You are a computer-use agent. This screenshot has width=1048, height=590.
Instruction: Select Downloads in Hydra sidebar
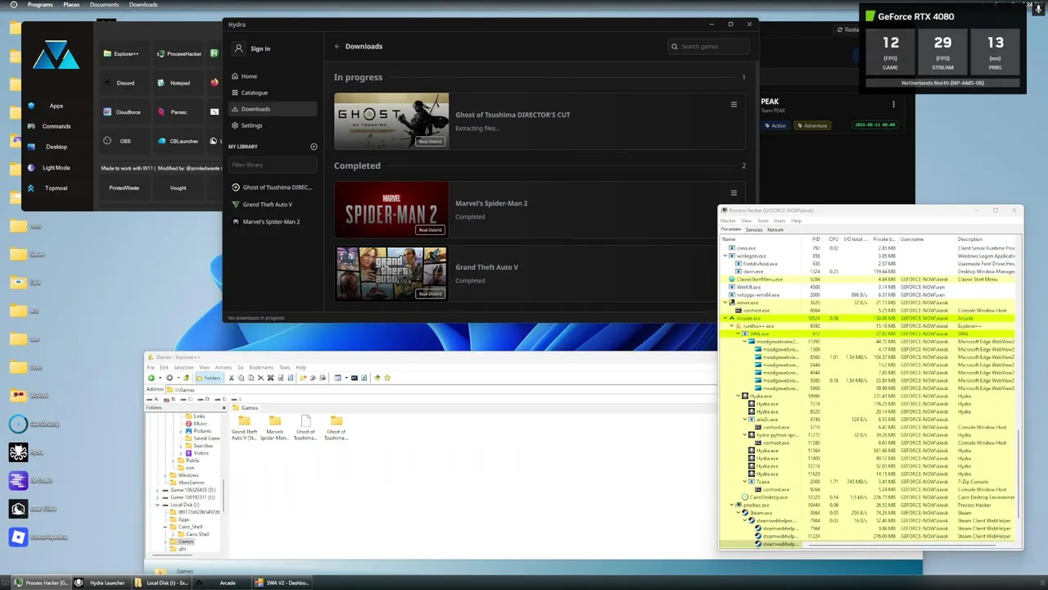point(272,109)
